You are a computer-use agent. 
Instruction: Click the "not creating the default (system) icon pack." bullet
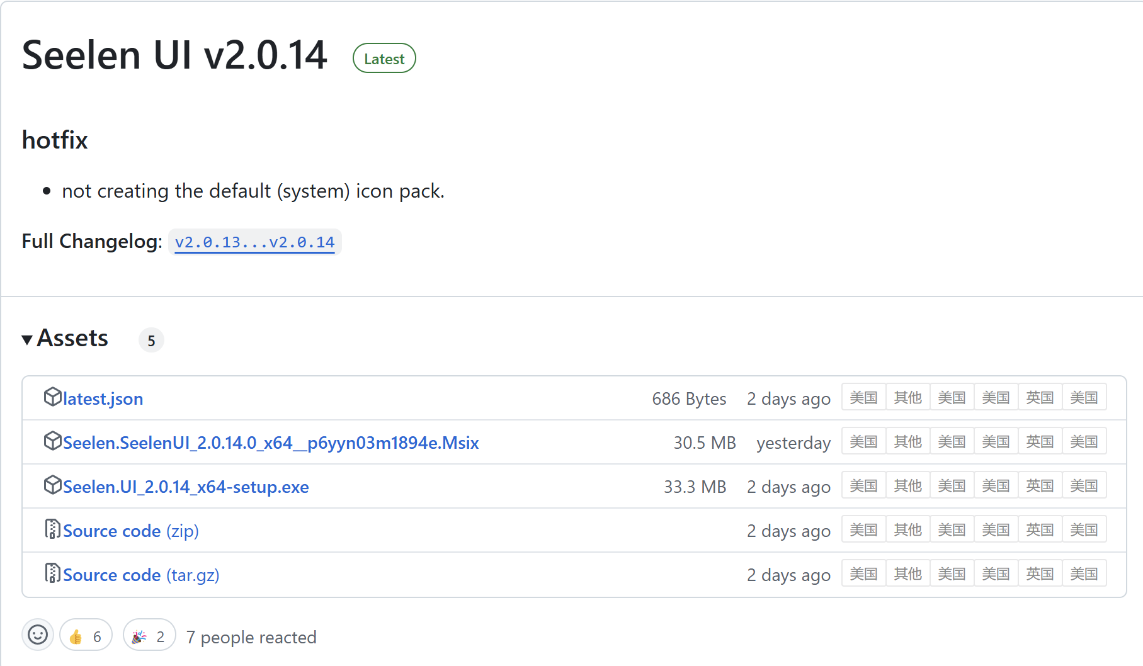pos(253,191)
